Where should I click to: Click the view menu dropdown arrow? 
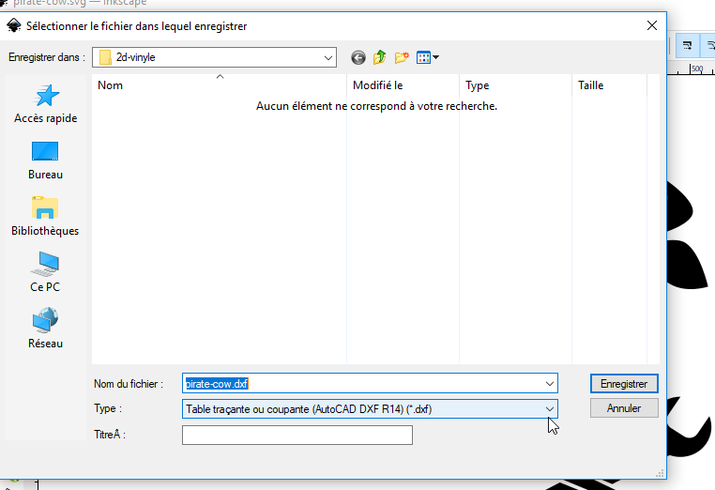435,57
